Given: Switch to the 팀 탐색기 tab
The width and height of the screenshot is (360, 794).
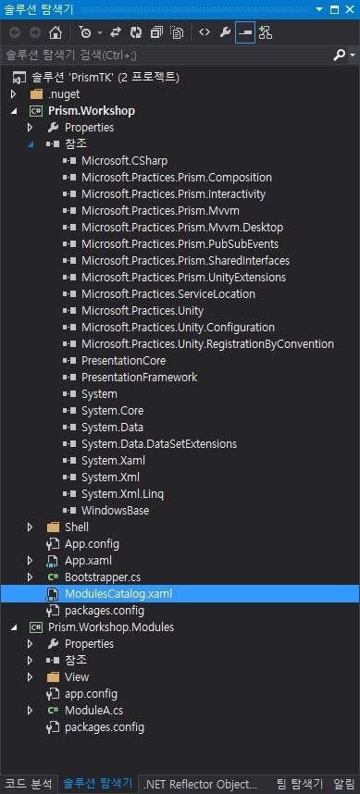Looking at the screenshot, I should 303,784.
